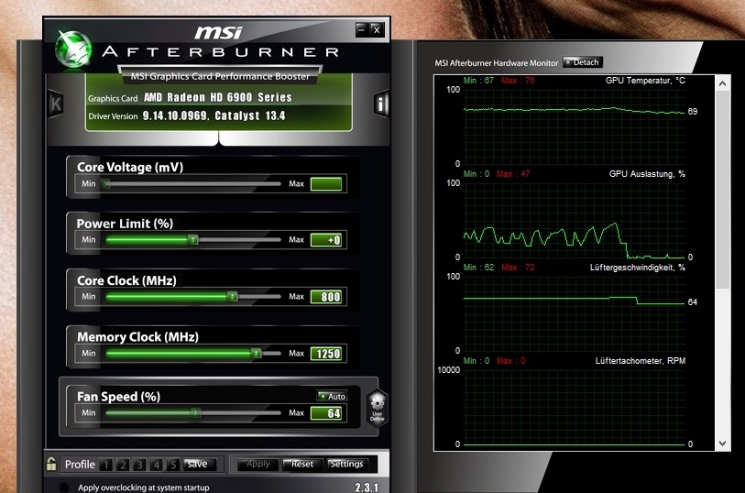Click the monitor scrollbar down arrow

722,444
